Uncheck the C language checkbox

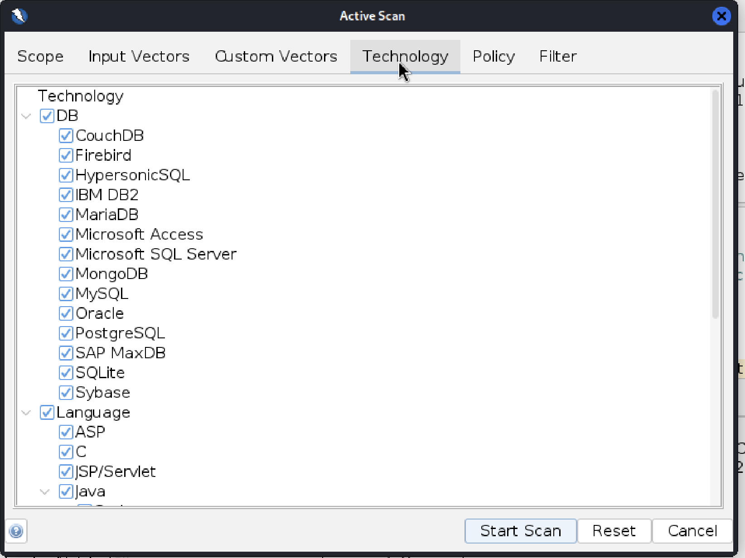[x=66, y=452]
